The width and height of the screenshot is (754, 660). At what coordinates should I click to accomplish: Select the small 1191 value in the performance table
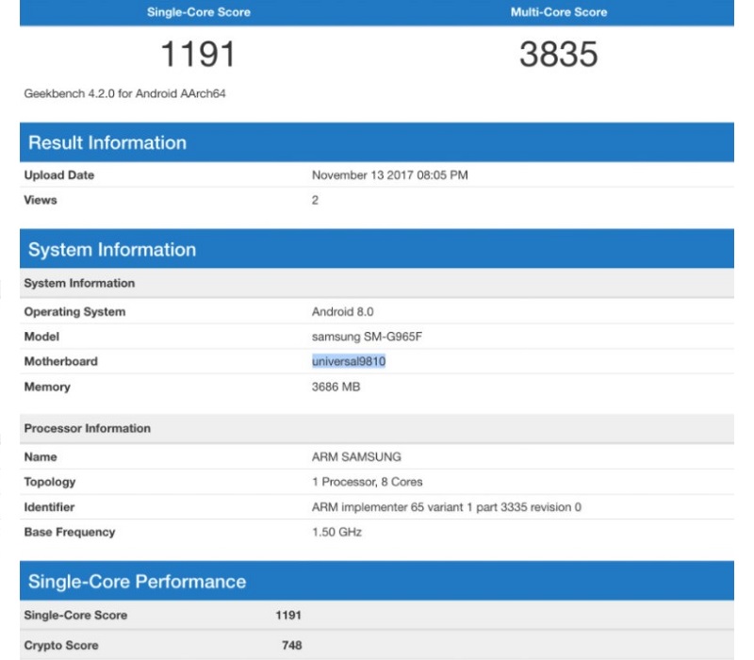[x=288, y=616]
